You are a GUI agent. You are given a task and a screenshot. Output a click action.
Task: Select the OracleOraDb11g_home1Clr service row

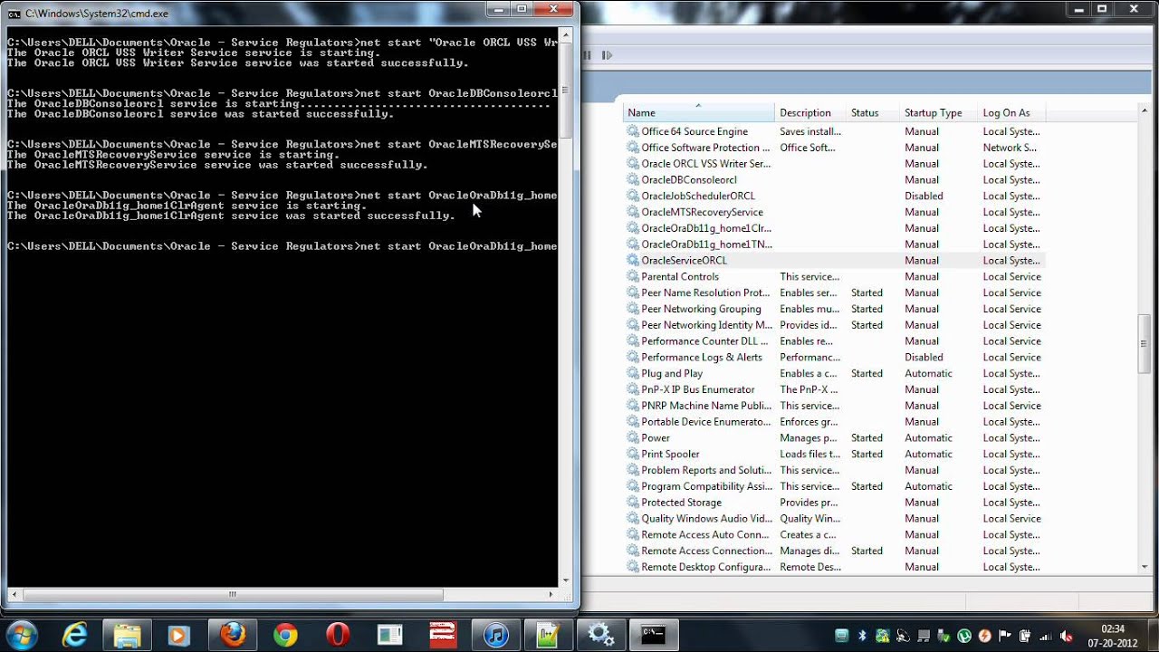[x=834, y=228]
